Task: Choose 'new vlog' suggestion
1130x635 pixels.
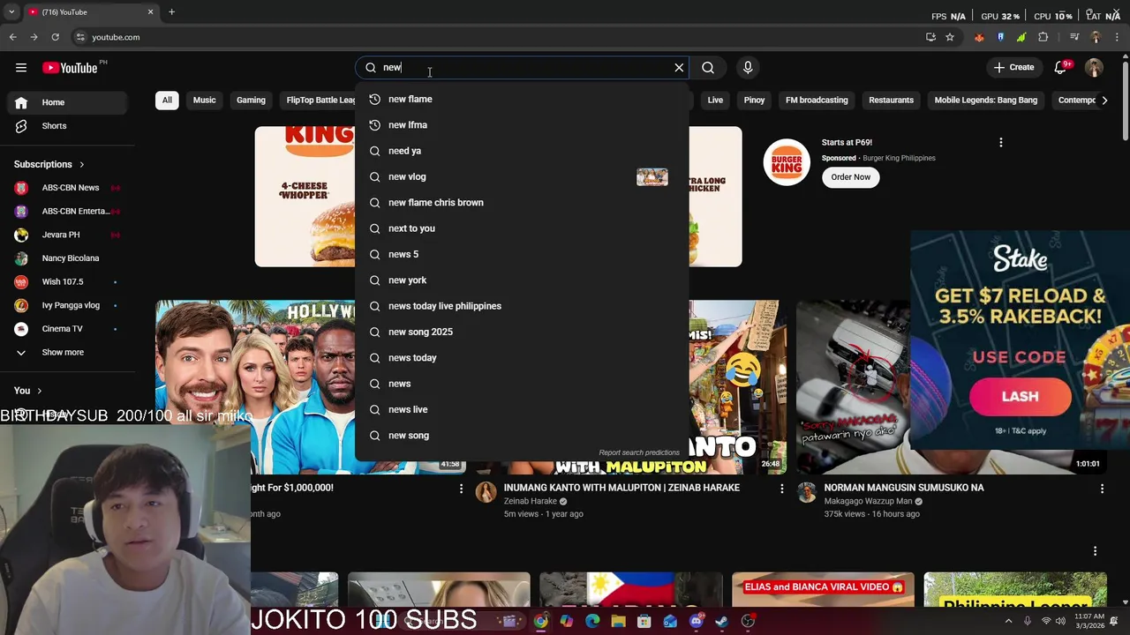Action: [522, 176]
